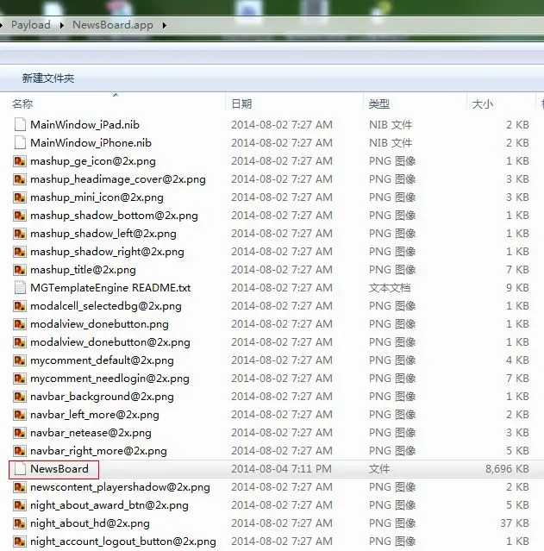This screenshot has height=551, width=544.
Task: Select file name MainWindow_iPad.nib
Action: click(84, 125)
